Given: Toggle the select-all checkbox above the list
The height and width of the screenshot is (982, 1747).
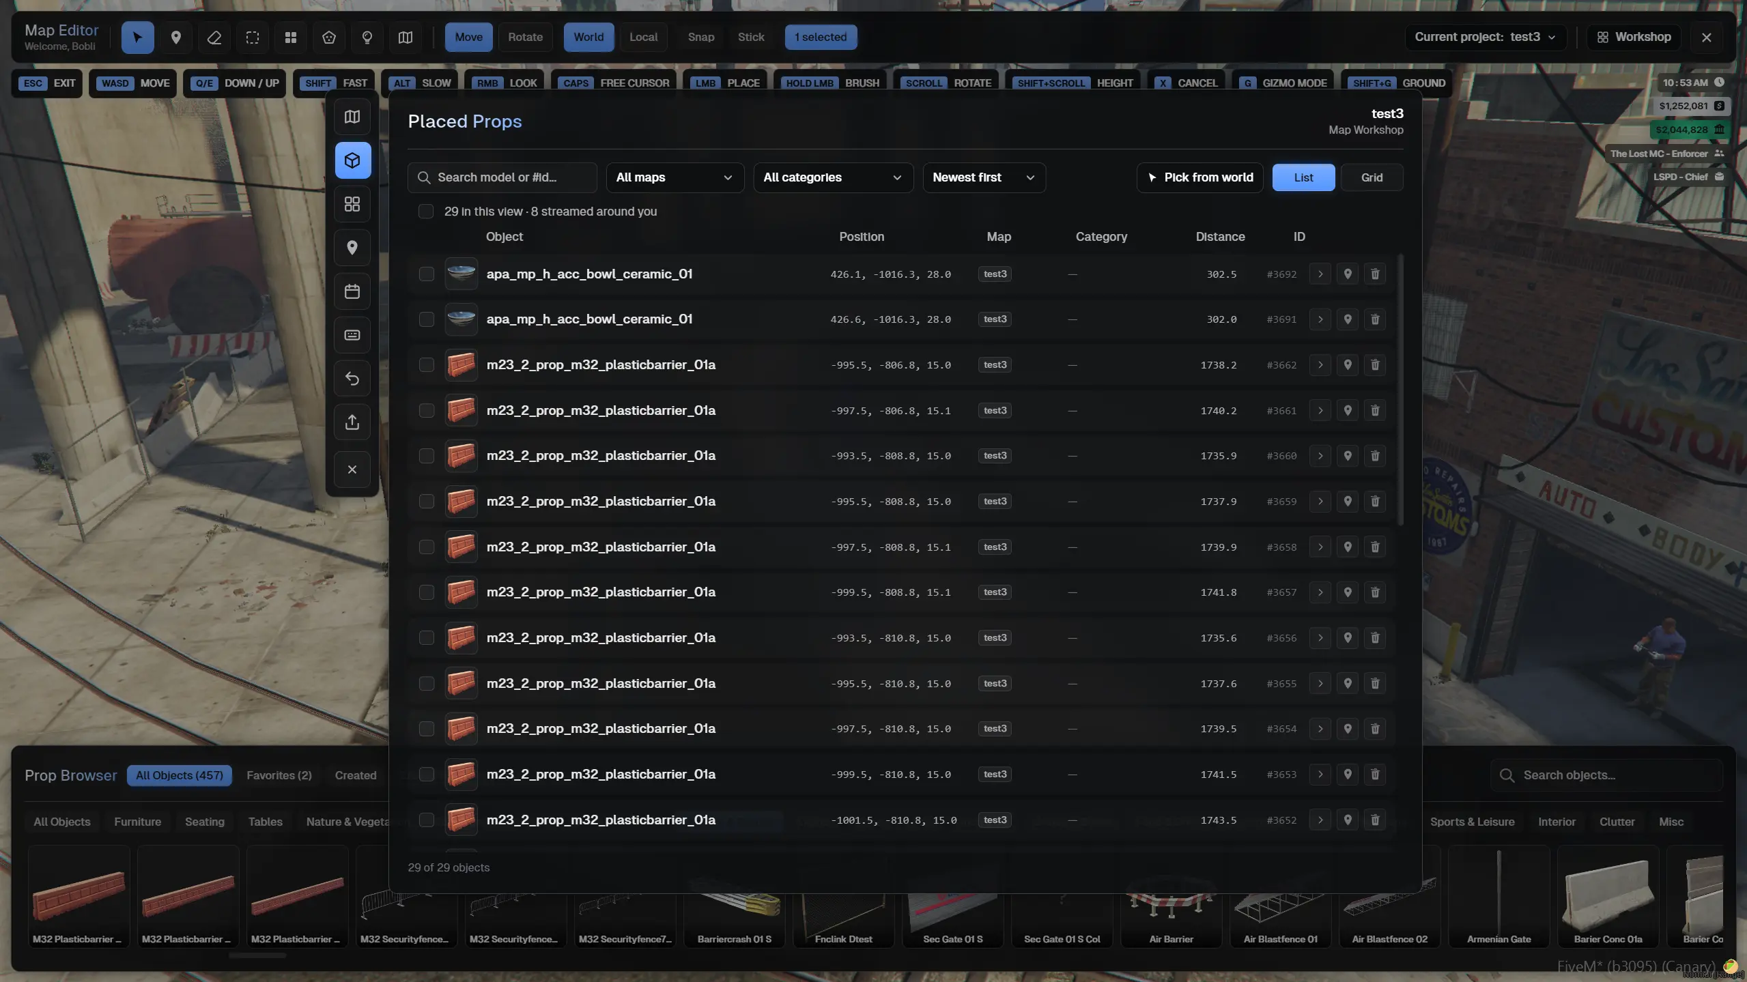Looking at the screenshot, I should pos(426,212).
